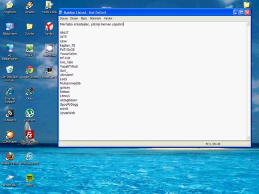Click the VaLeNTiNuS entry
Screen dimensions: 259x194
[69, 67]
